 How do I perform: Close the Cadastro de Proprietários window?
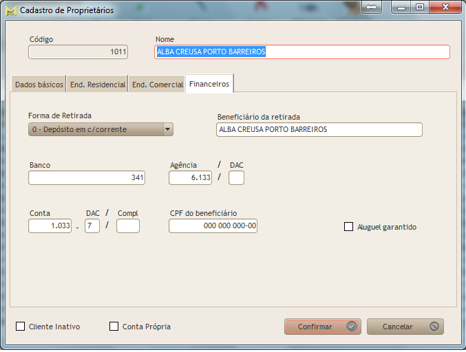444,8
